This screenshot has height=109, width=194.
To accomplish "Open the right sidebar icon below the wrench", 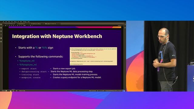I will tap(125, 28).
